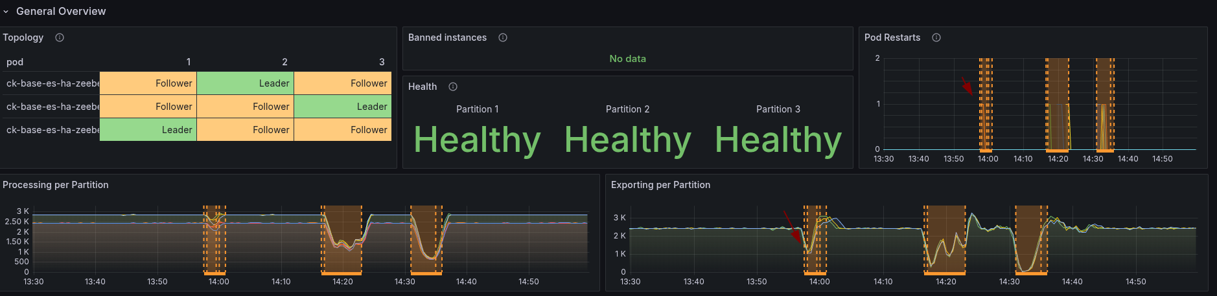Sort Topology table by column 1
Screen dimensions: 1217x296
189,62
